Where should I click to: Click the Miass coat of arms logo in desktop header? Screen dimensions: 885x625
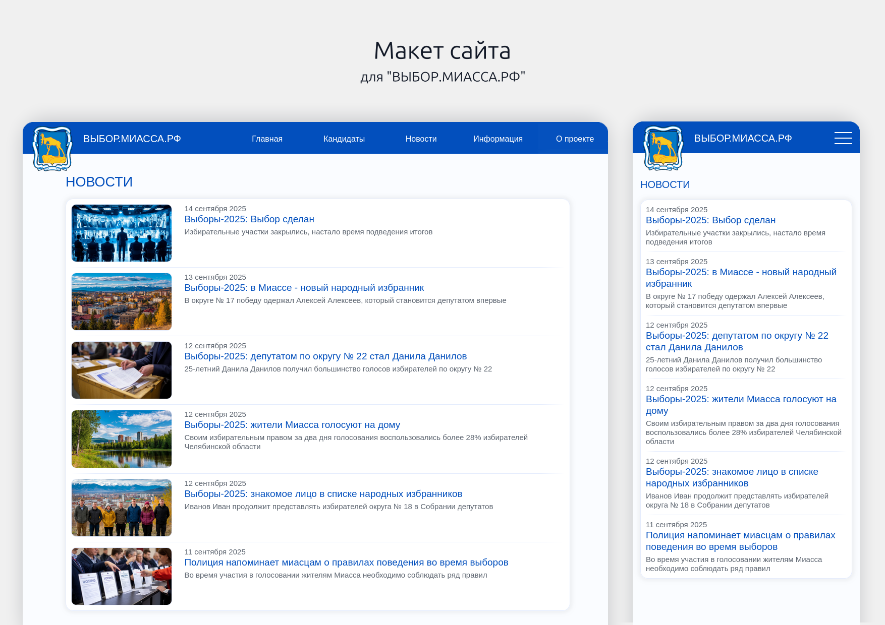tap(52, 148)
